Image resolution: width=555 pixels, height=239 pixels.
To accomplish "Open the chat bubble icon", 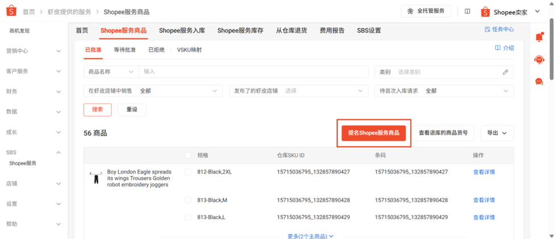I will tap(538, 82).
